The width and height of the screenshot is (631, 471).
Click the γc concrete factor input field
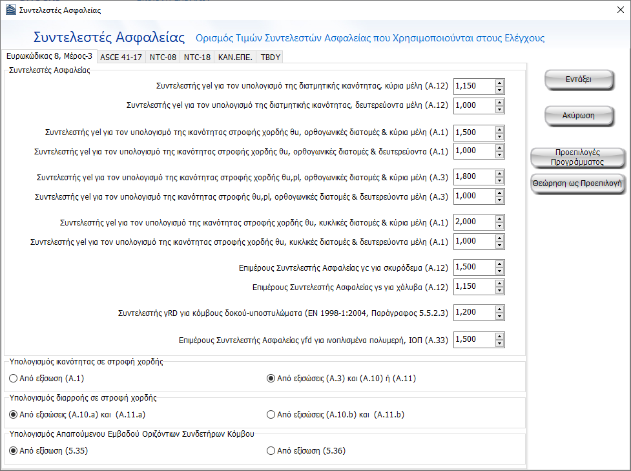pos(474,267)
